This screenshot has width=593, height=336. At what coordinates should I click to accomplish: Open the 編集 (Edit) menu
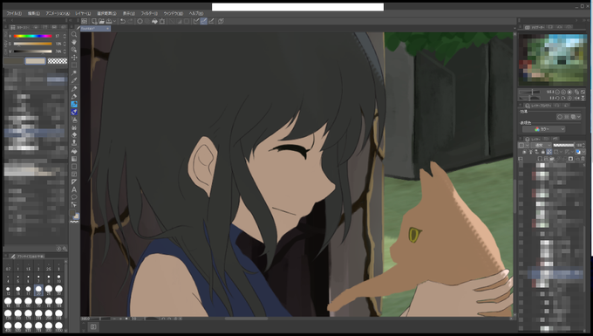(x=34, y=13)
